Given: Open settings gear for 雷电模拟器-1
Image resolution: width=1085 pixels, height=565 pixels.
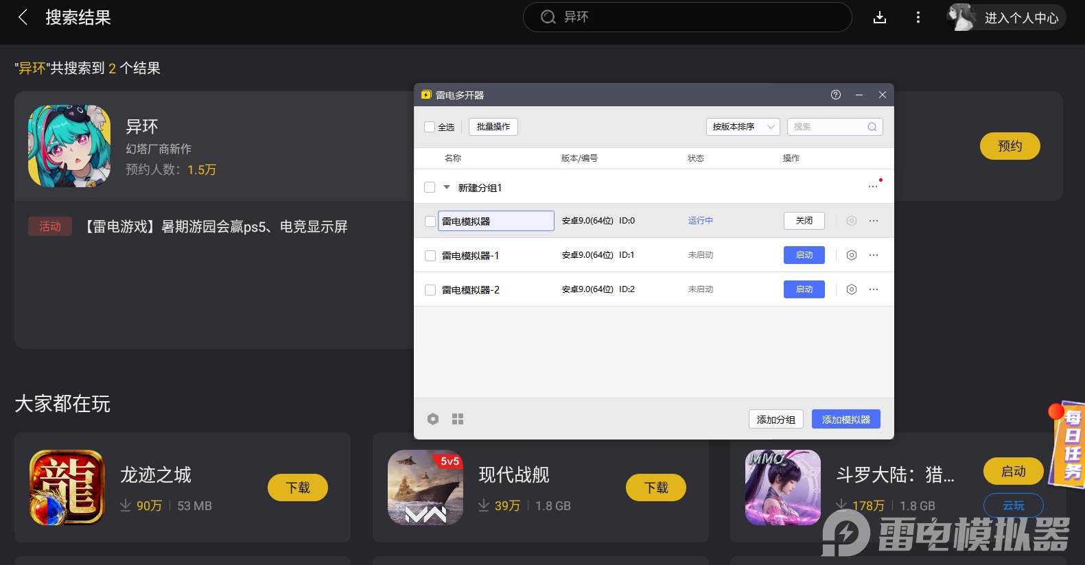Looking at the screenshot, I should pyautogui.click(x=851, y=255).
